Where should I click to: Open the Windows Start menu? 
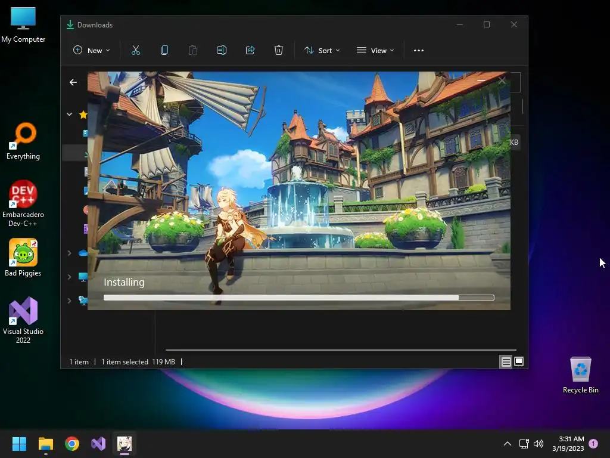pos(19,444)
